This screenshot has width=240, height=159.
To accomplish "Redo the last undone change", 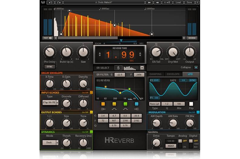I will click(x=59, y=2).
